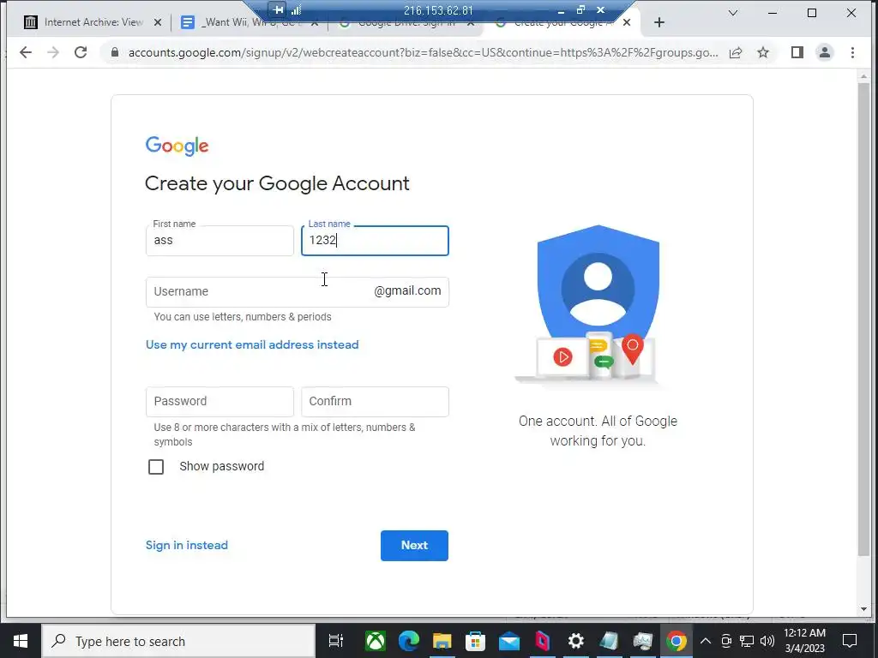
Task: Click the page vertical scrollbar thumb
Action: (x=863, y=319)
